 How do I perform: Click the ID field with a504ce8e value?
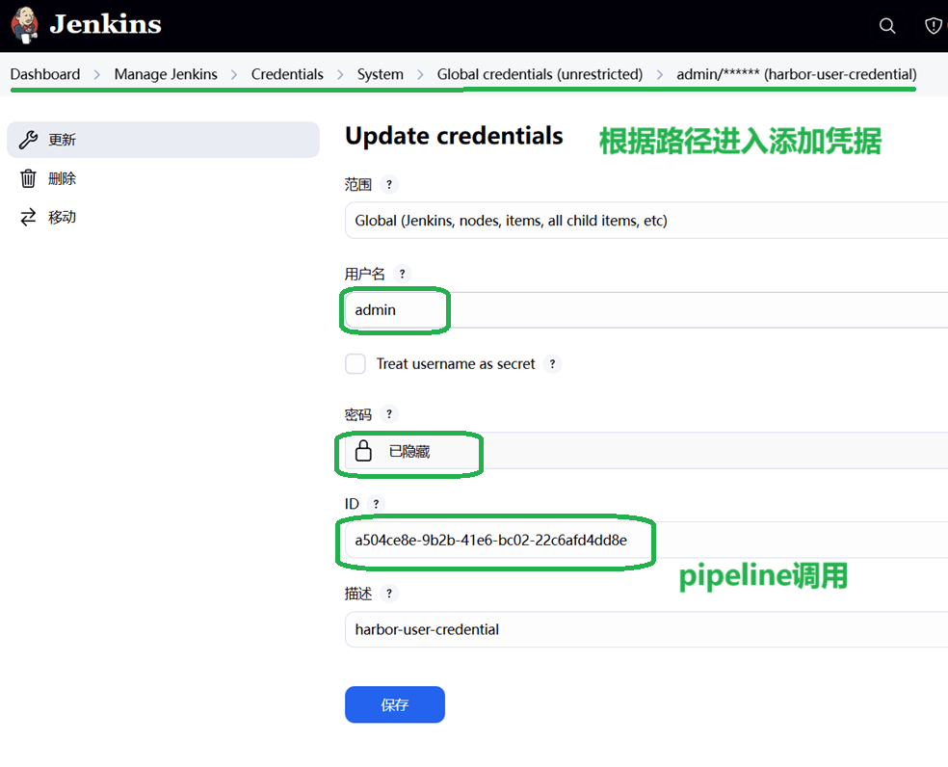646,541
